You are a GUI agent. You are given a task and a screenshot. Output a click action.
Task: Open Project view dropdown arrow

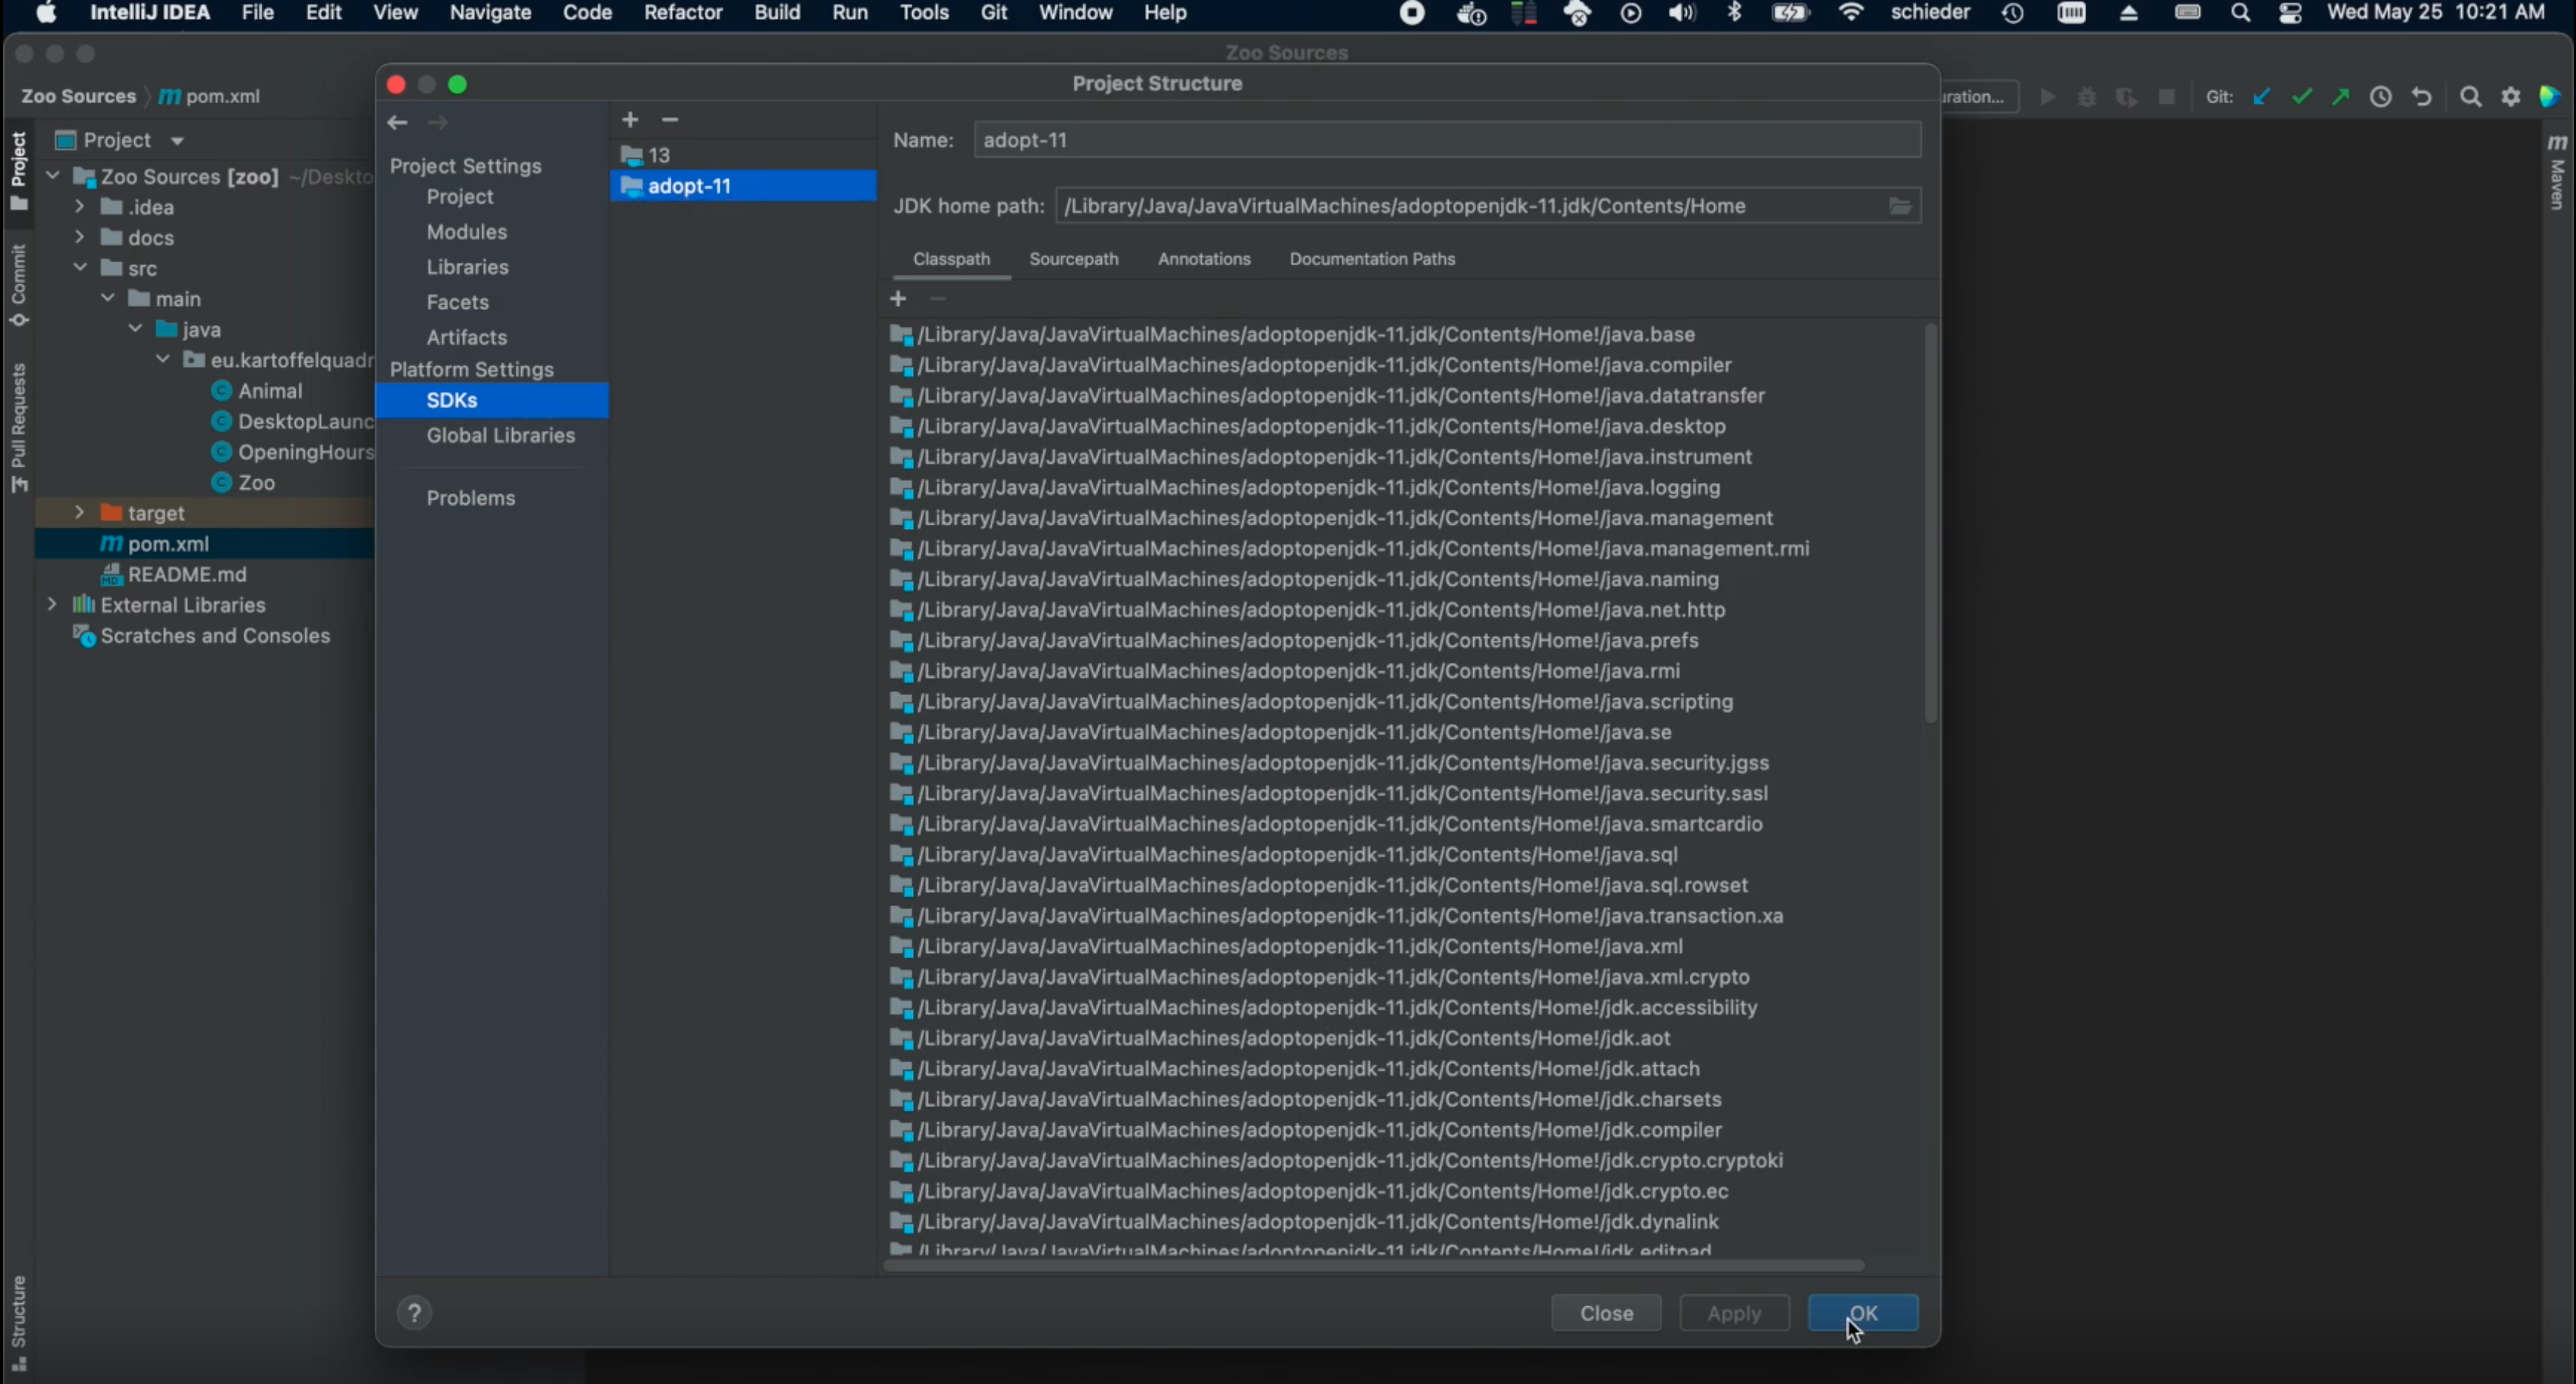click(178, 141)
